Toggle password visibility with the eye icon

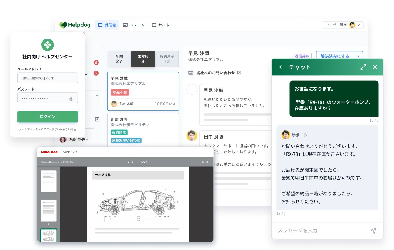tap(71, 99)
